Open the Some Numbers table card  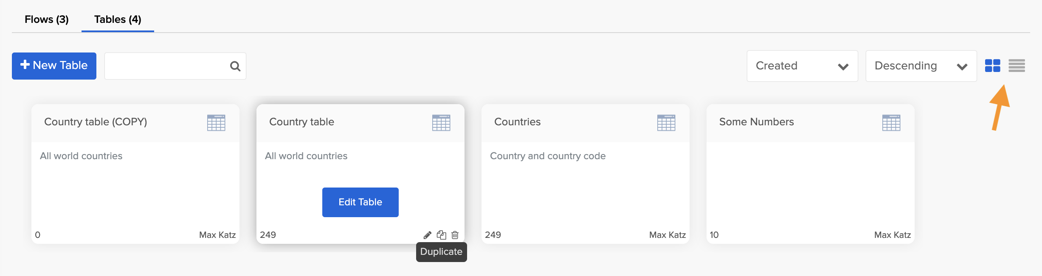[x=810, y=182]
